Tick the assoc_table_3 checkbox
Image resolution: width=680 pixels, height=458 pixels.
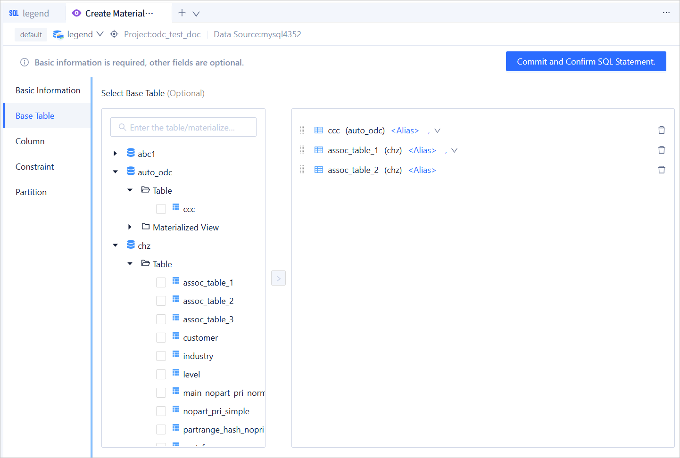click(x=161, y=319)
